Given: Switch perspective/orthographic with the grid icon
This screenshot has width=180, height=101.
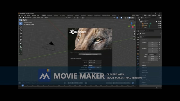Looking at the screenshot, I should (x=134, y=39).
